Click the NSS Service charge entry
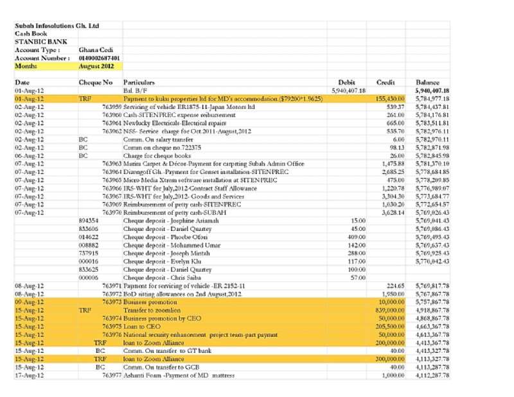 (x=187, y=131)
